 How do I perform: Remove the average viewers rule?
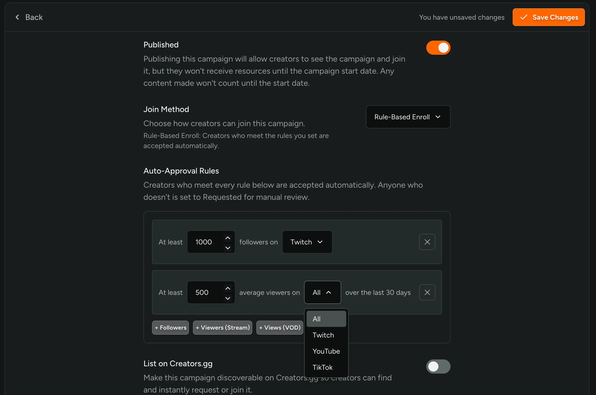(x=427, y=292)
